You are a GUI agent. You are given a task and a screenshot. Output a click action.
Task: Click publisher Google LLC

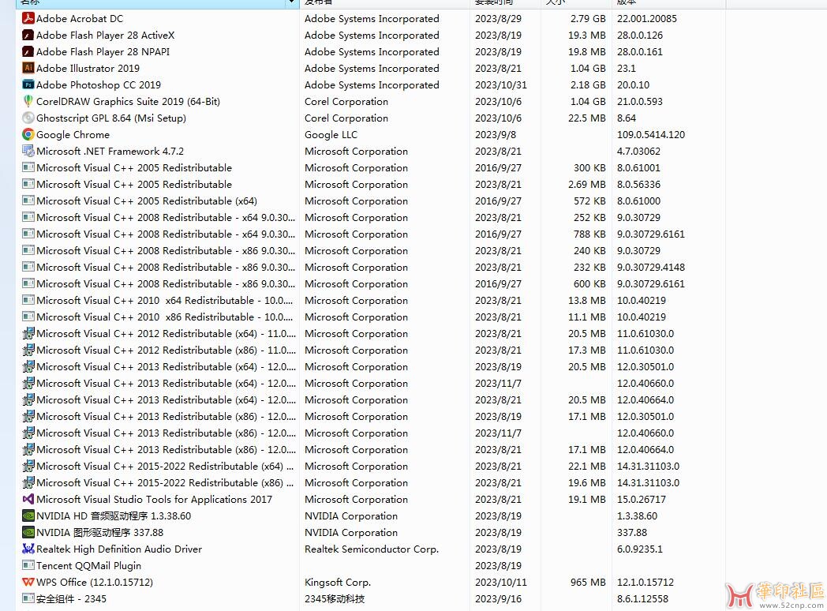click(331, 134)
